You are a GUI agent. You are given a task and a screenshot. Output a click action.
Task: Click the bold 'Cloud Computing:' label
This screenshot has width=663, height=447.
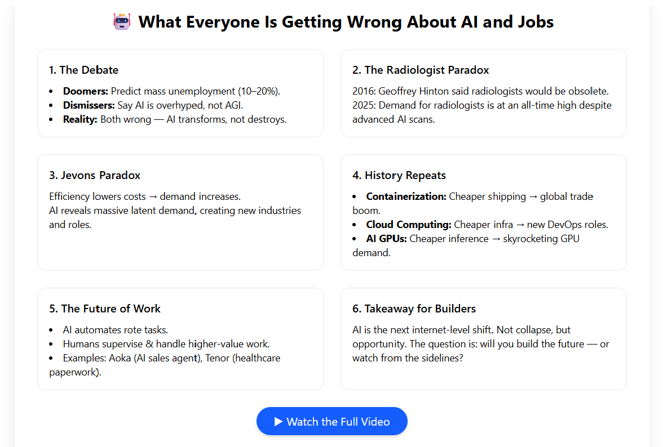pyautogui.click(x=409, y=225)
